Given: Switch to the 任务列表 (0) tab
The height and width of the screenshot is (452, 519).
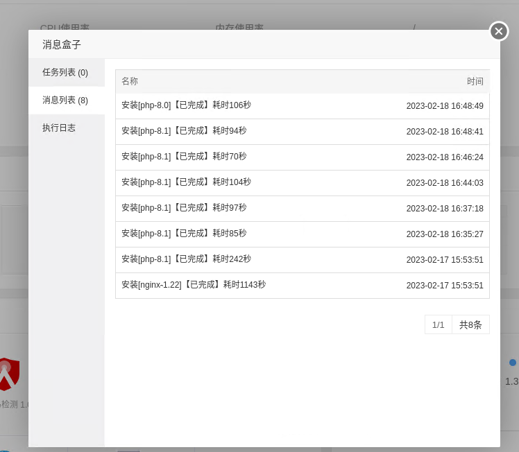Looking at the screenshot, I should 67,72.
